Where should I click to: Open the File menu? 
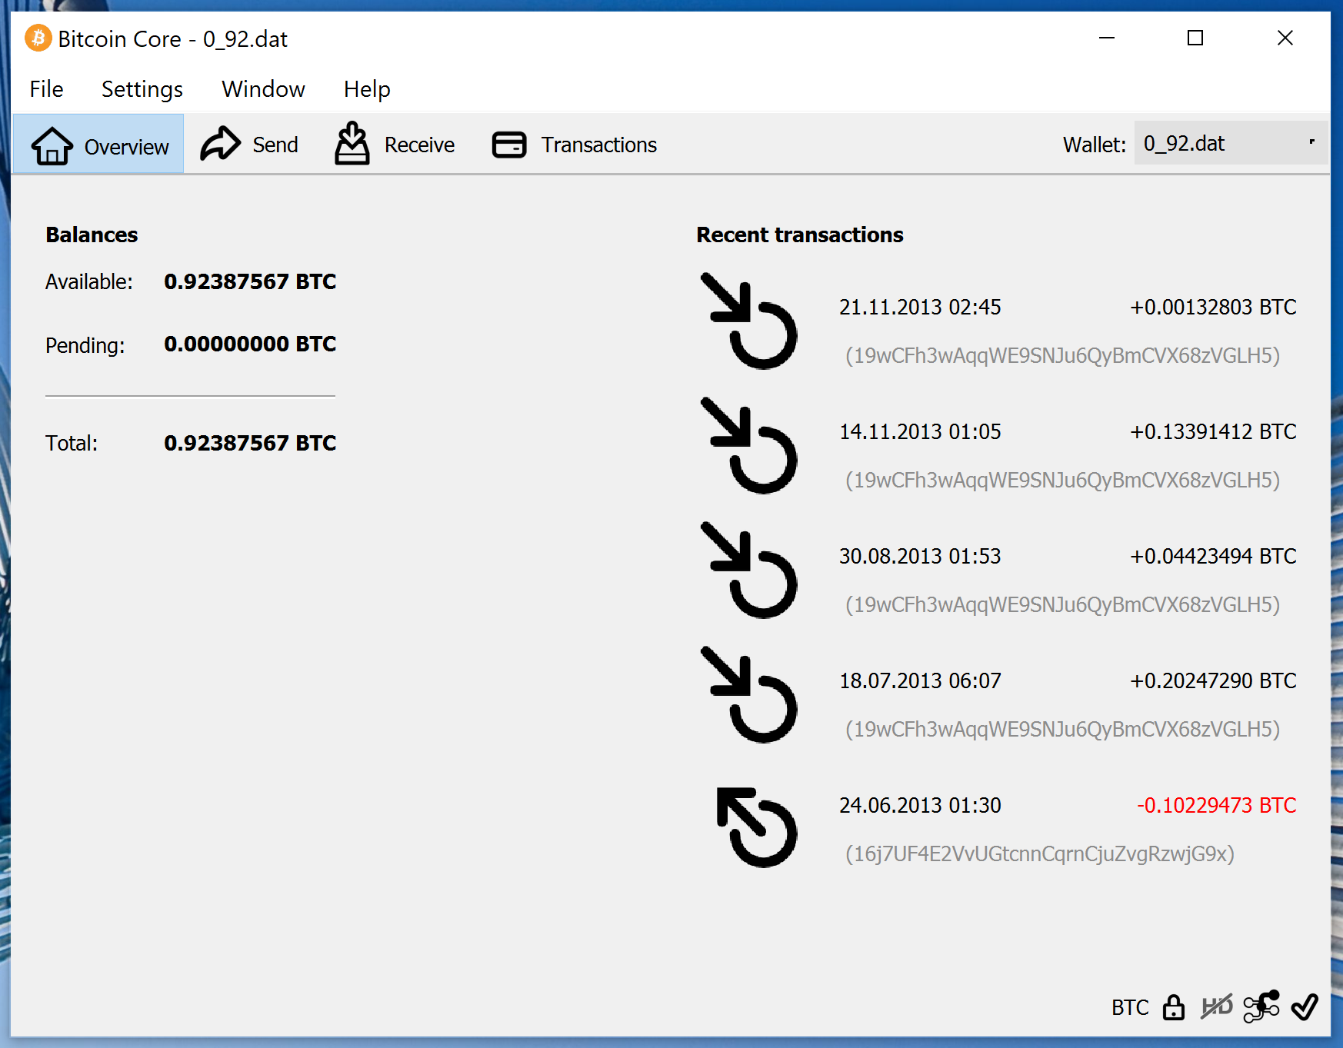tap(46, 89)
